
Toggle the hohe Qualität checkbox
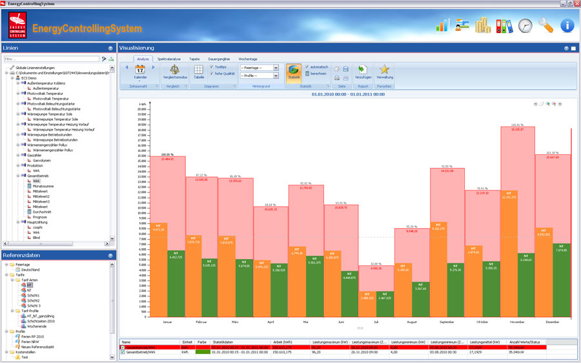pos(212,74)
